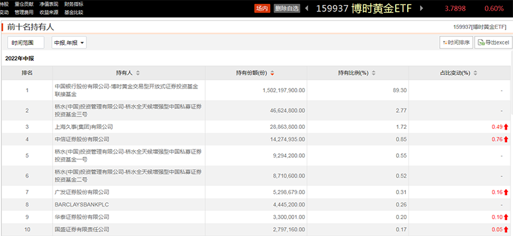This screenshot has height=236, width=513.
Task: Select holder BARCLAYSBANKPLC
Action: [81, 205]
